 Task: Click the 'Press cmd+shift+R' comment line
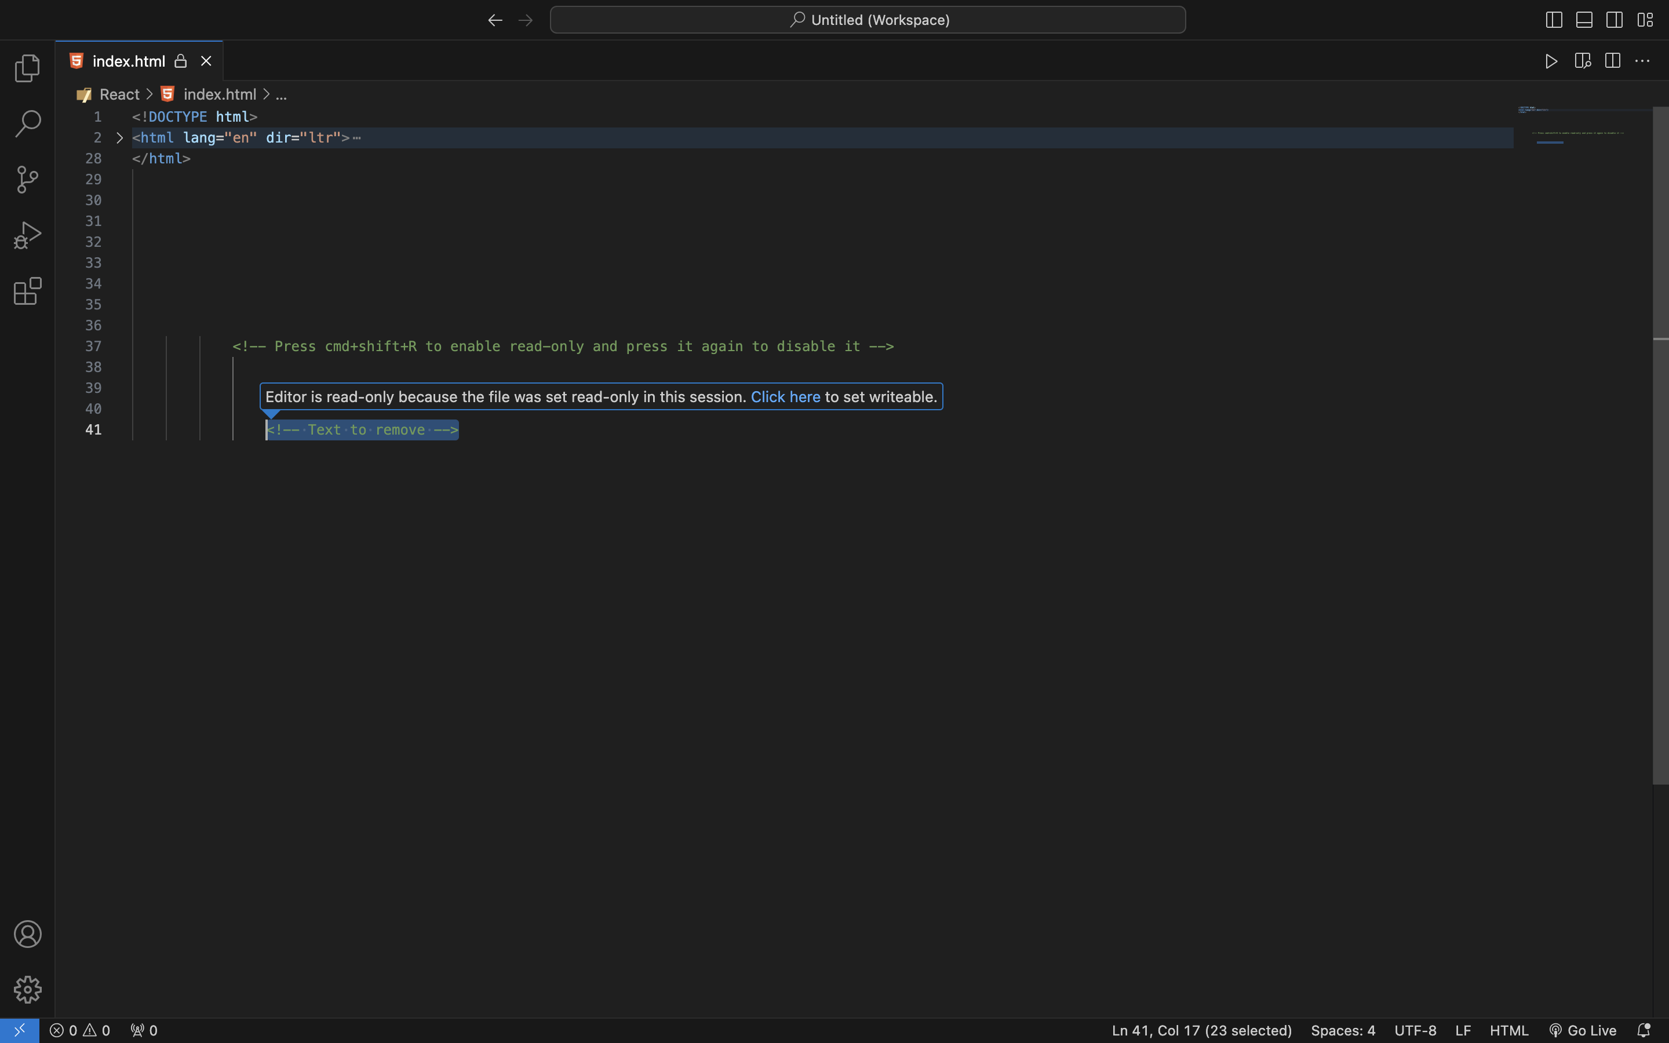pos(563,347)
